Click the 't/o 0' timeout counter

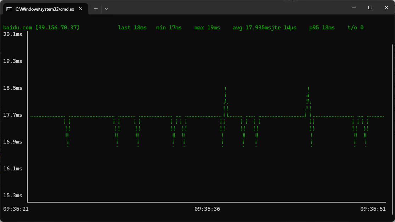[355, 27]
